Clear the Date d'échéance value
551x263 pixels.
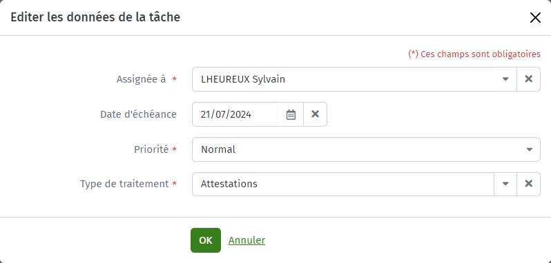click(x=316, y=114)
